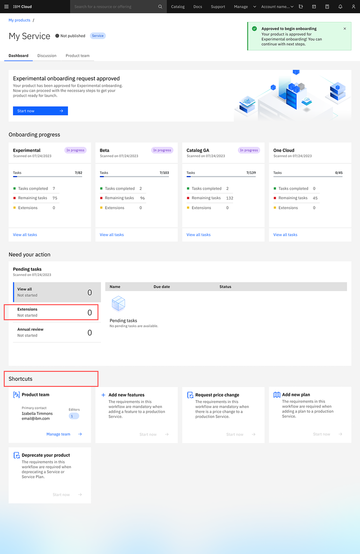Switch to the Product team tab
The image size is (360, 554).
coord(77,55)
